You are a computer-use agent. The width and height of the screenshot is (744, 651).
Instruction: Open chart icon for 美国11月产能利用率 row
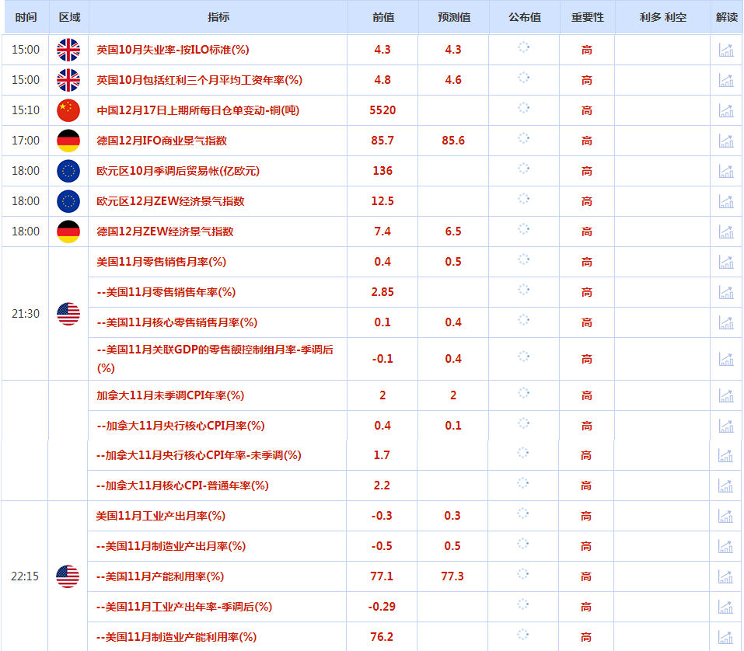(x=725, y=577)
